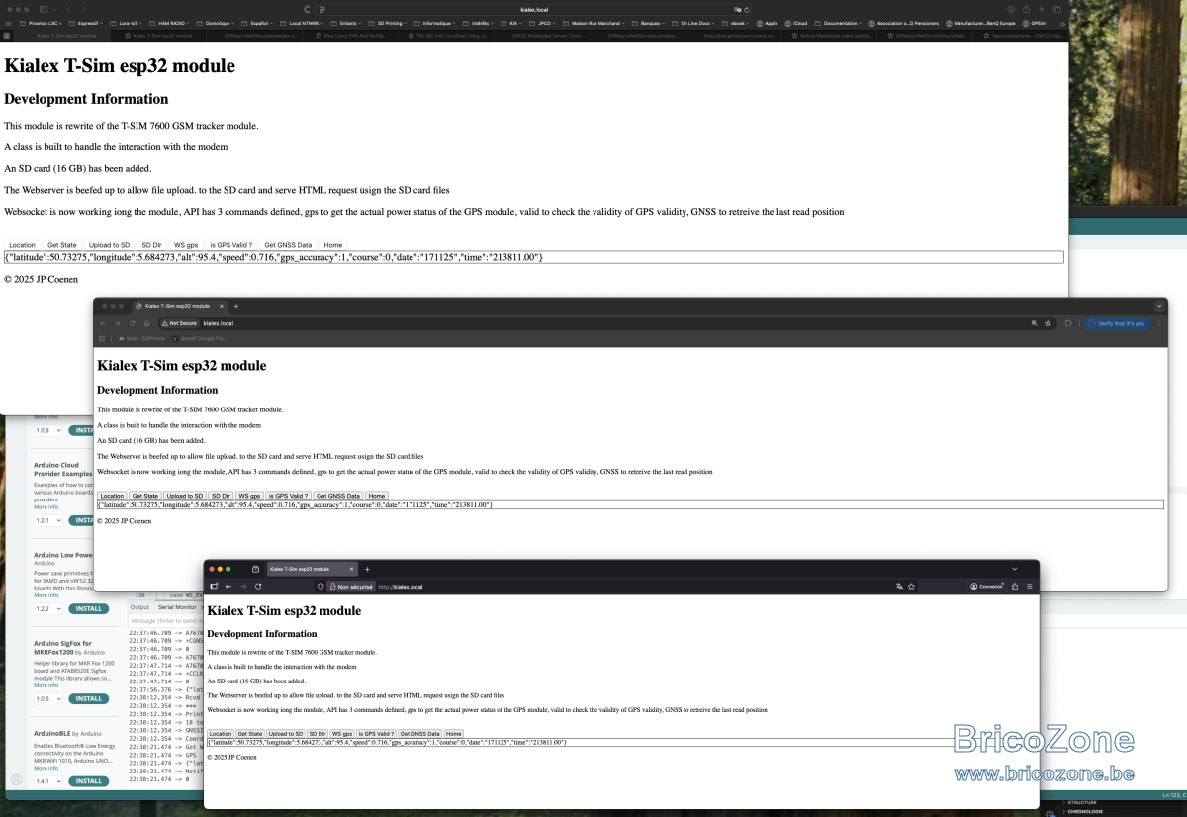Open the Chrome home page icon

pos(146,323)
